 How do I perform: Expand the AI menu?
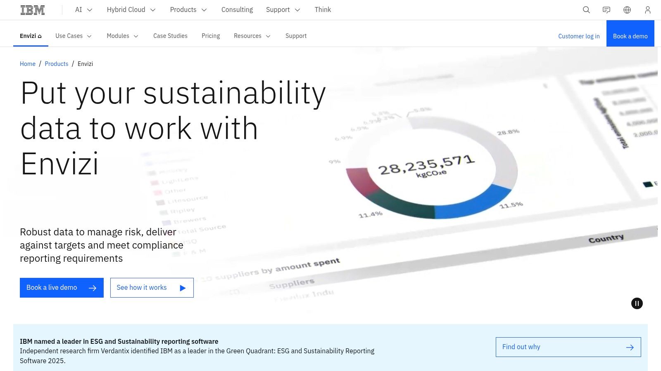[83, 10]
